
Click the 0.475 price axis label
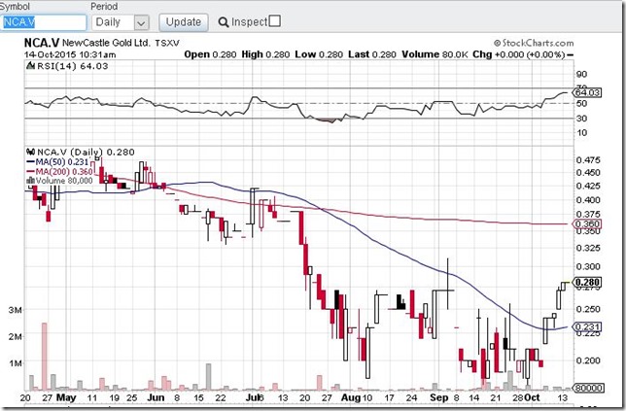point(588,159)
